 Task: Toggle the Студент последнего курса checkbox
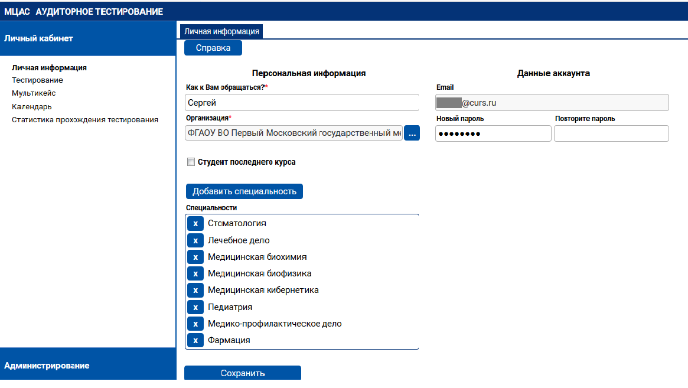click(x=191, y=162)
